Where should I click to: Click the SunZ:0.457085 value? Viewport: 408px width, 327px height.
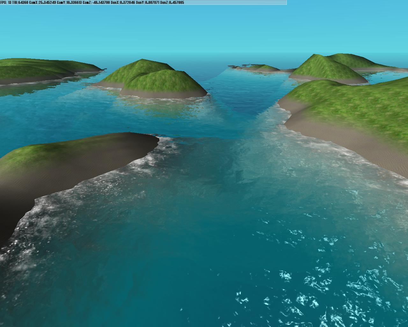172,3
